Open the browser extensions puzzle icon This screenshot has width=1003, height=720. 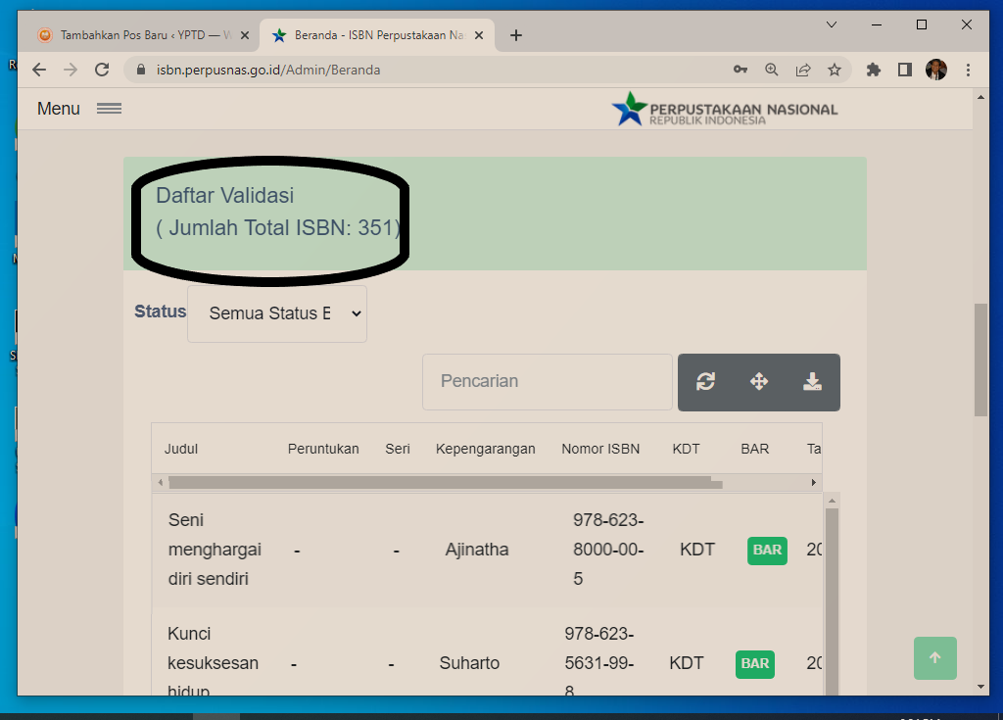pos(874,70)
